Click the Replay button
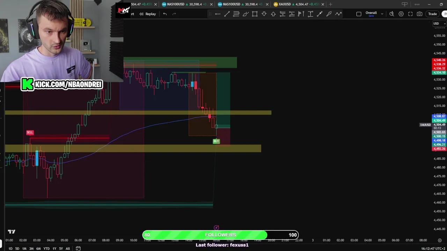 coord(148,14)
